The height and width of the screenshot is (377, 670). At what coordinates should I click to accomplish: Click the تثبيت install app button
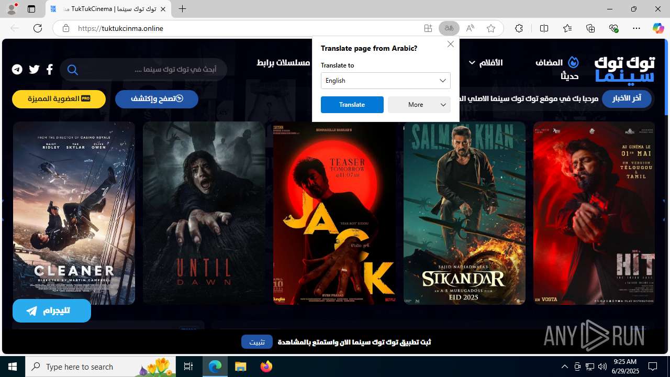coord(257,342)
